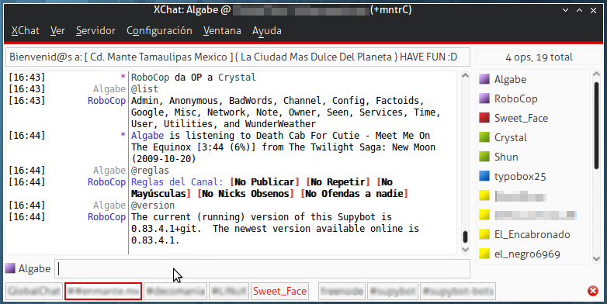Click the '@reglas' message text

tap(151, 170)
